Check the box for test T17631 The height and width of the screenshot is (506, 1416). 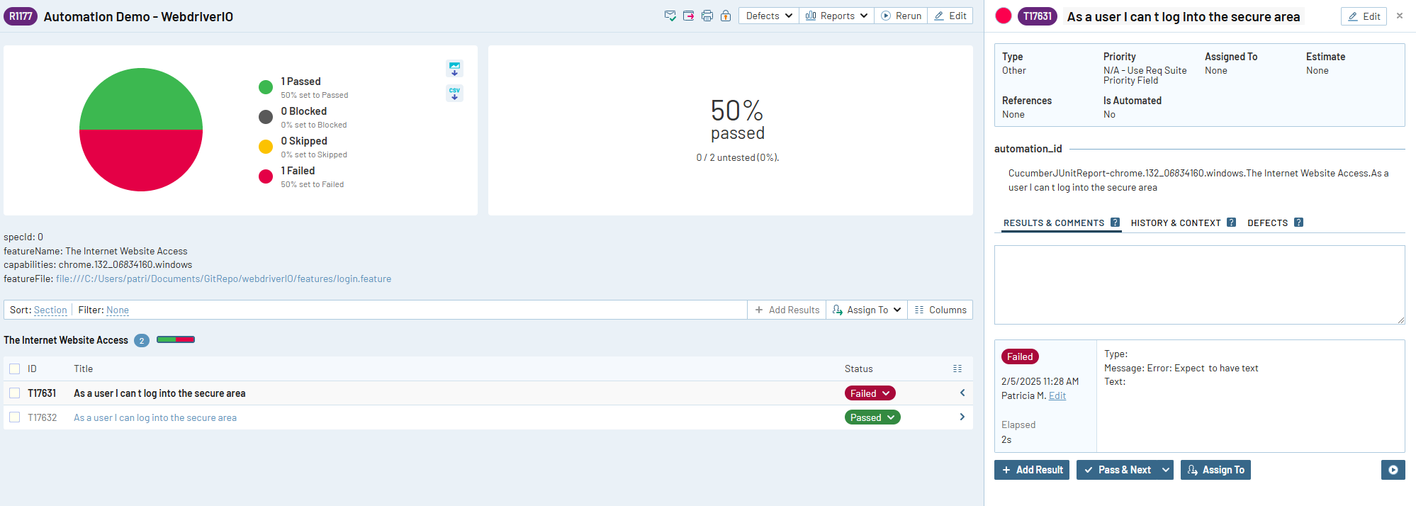click(x=14, y=393)
